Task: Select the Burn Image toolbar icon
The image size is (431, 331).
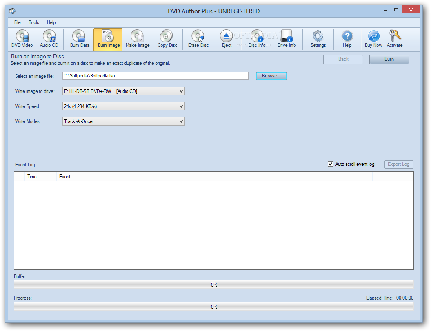Action: click(108, 39)
